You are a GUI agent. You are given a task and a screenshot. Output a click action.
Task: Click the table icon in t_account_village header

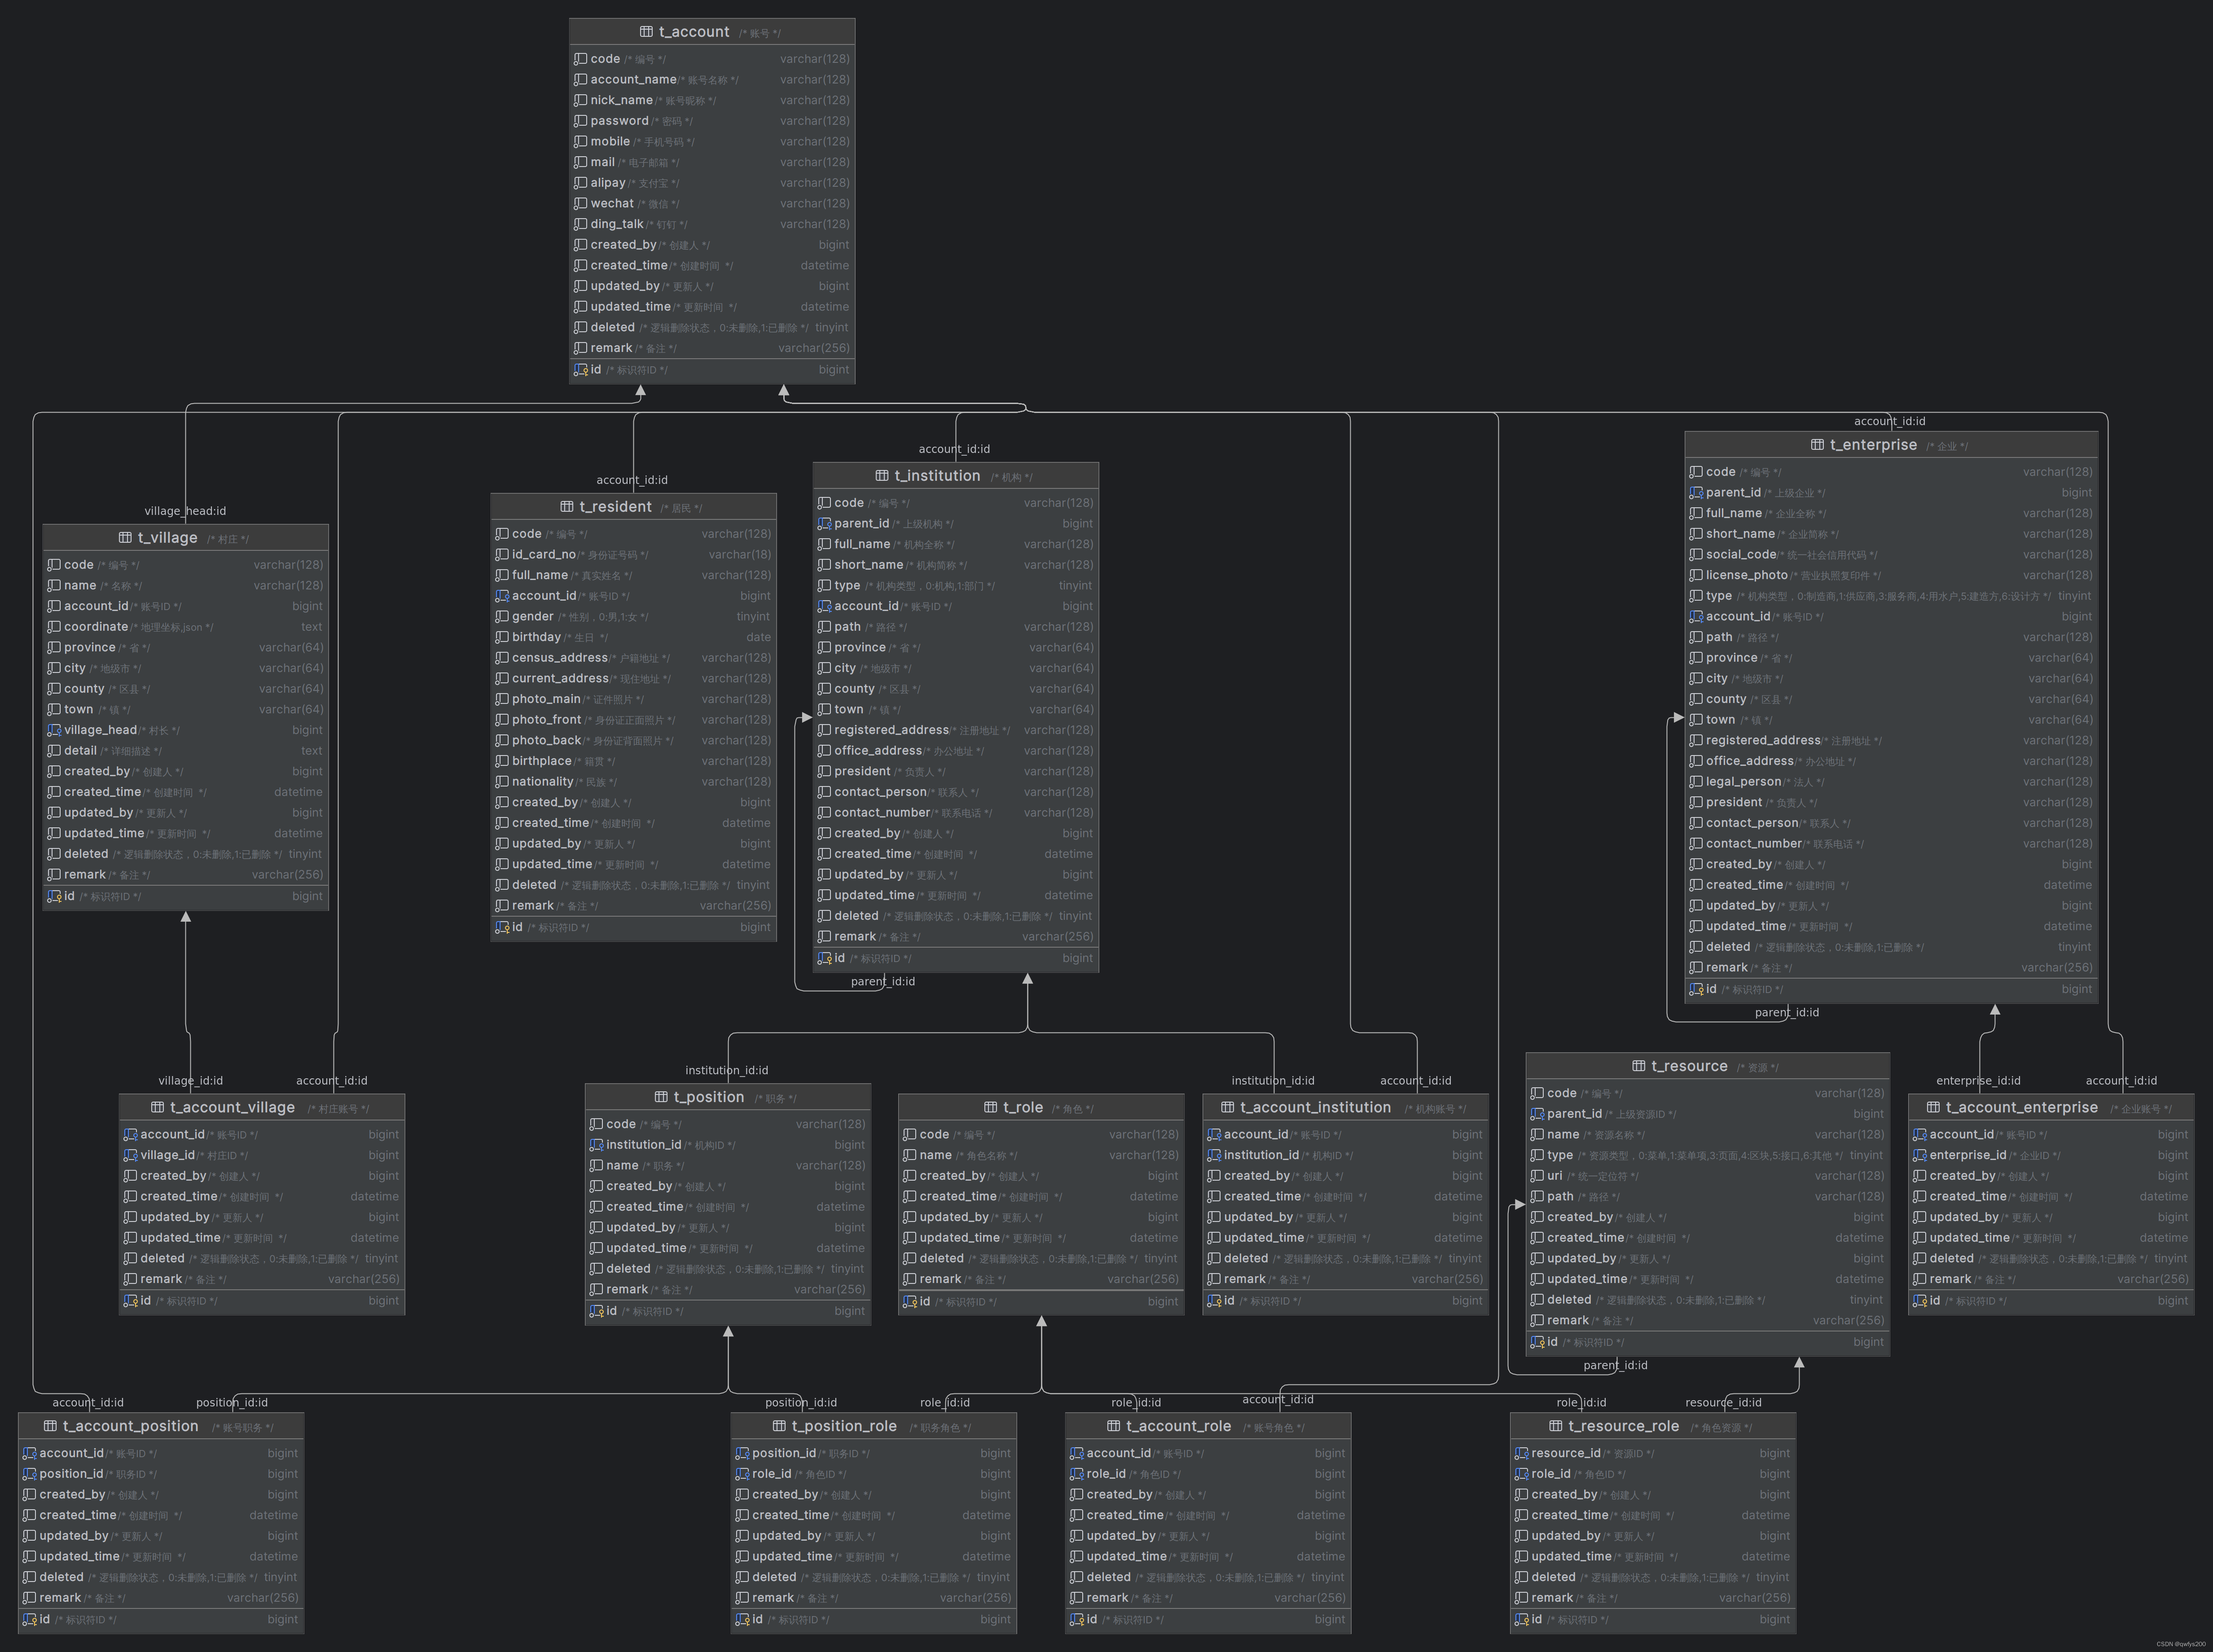(x=157, y=1108)
